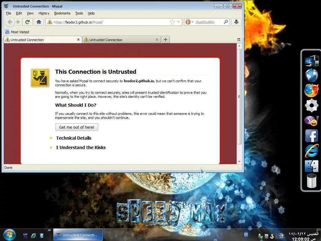This screenshot has width=321, height=241.
Task: Open the Help menu
Action: (x=91, y=13)
